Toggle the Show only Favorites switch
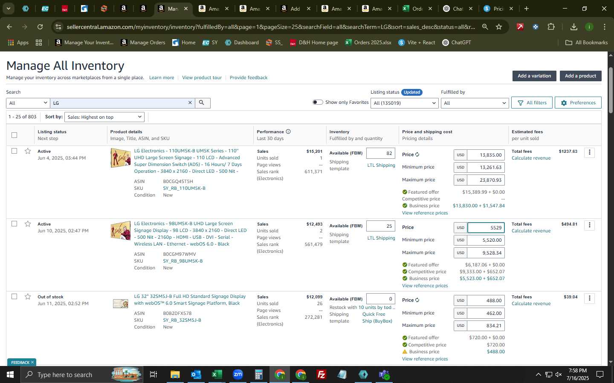This screenshot has width=614, height=383. [x=318, y=102]
